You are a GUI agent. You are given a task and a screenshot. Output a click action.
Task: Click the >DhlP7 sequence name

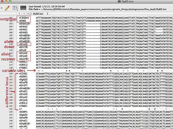click(x=23, y=85)
